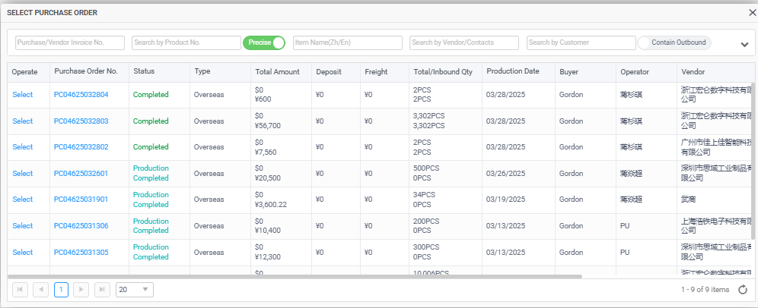This screenshot has width=758, height=308.
Task: Click the refresh icon in pagination bar
Action: tap(743, 290)
